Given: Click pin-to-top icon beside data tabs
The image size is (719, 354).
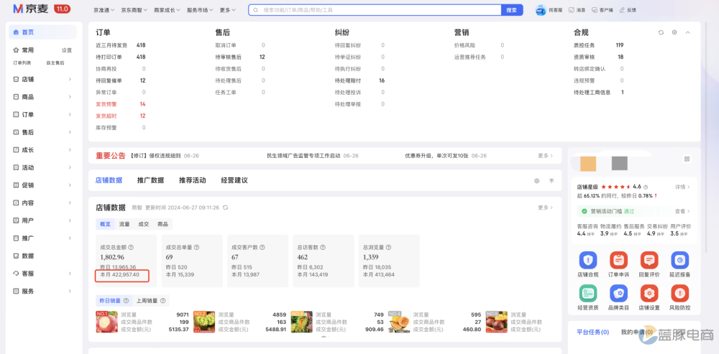Looking at the screenshot, I should [551, 181].
